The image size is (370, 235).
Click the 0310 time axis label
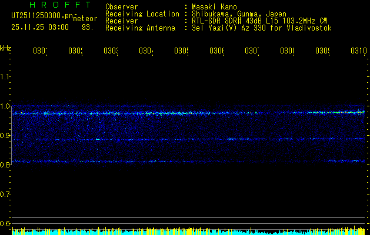[x=359, y=51]
